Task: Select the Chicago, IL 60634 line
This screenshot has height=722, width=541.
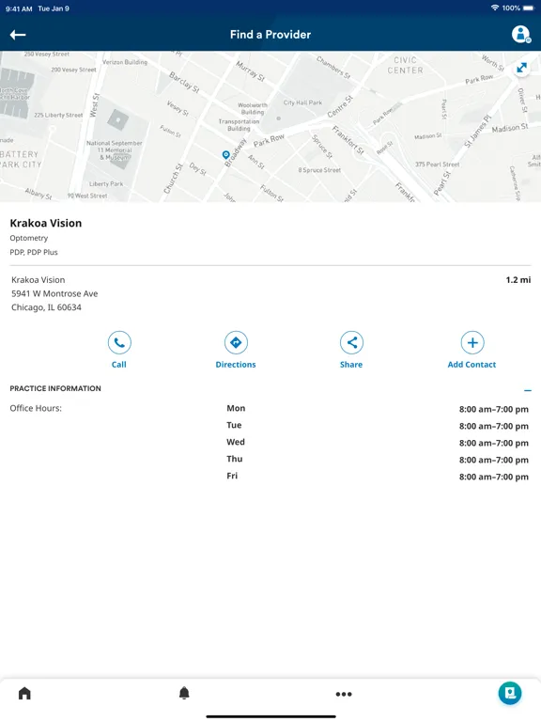Action: [x=46, y=307]
